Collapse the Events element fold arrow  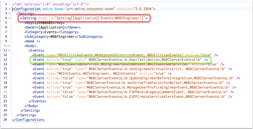pos(10,51)
